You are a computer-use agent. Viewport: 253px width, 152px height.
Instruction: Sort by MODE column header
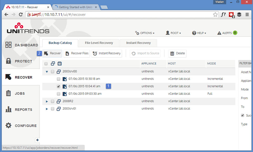211,63
